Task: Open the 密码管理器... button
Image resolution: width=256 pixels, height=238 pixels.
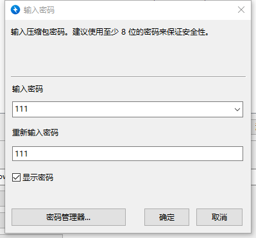Action: (69, 217)
